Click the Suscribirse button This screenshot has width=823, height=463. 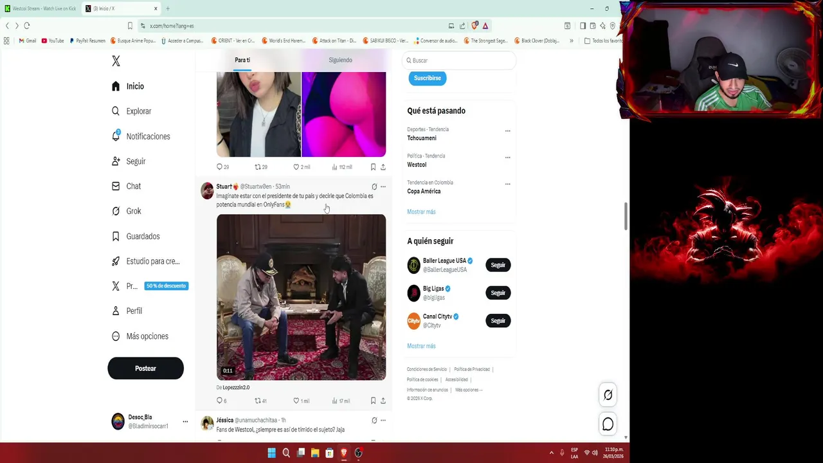[x=428, y=78]
